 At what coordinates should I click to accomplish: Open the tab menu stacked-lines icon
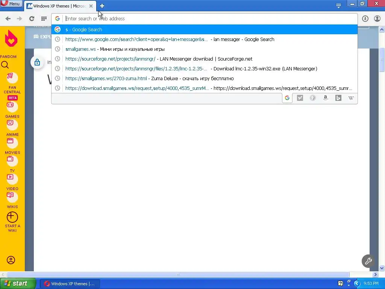click(x=338, y=6)
